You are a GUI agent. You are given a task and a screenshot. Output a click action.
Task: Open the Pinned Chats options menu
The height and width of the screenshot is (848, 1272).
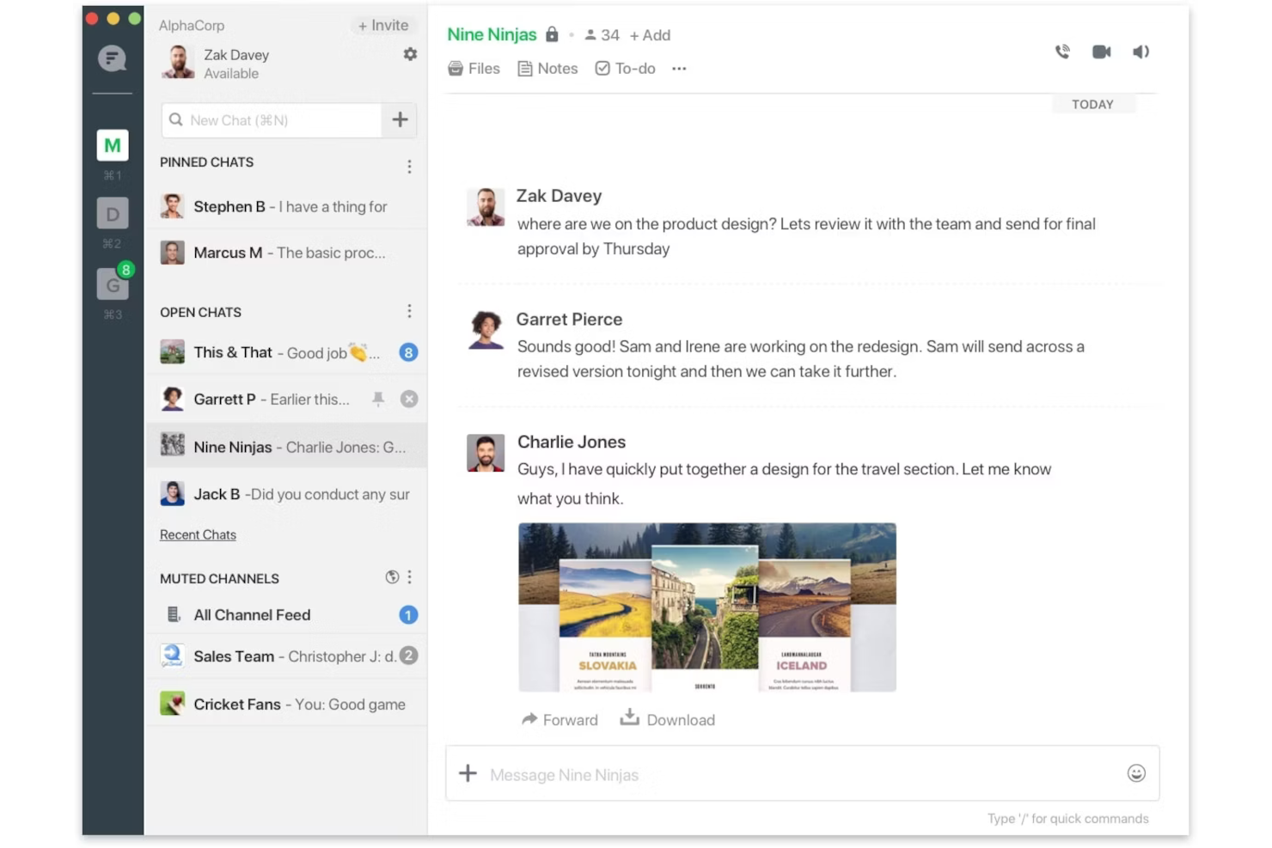tap(410, 166)
